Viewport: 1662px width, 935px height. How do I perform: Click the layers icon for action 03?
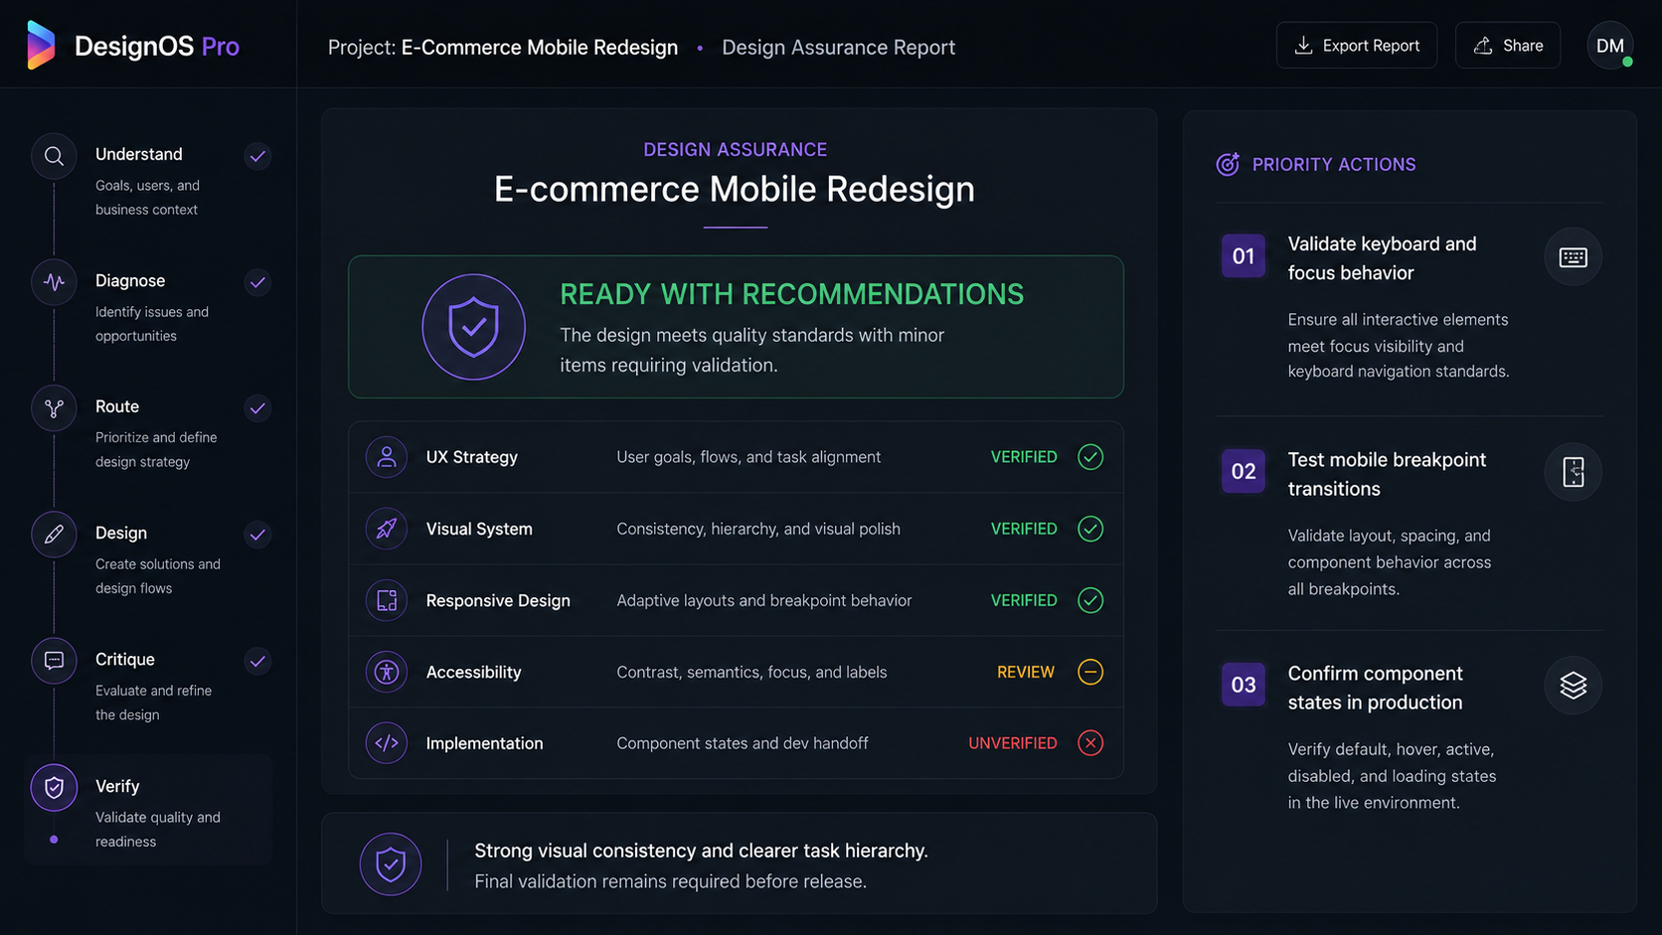click(1573, 686)
